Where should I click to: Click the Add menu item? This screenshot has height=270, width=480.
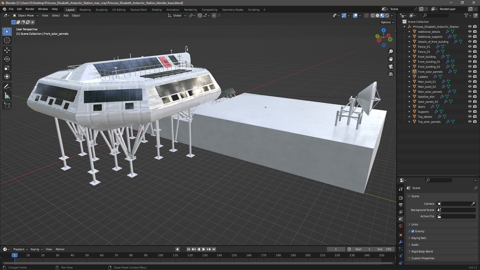coord(65,15)
